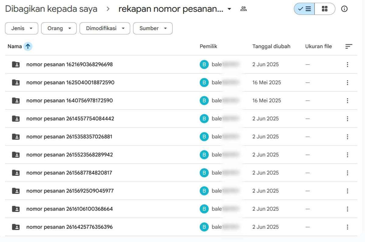Image resolution: width=365 pixels, height=242 pixels.
Task: Open the Dimodifikasi filter dropdown
Action: [105, 28]
